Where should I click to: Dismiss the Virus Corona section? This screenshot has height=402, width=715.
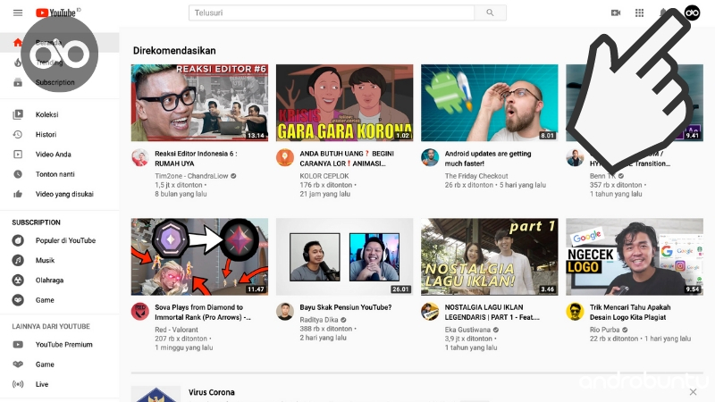pos(694,392)
